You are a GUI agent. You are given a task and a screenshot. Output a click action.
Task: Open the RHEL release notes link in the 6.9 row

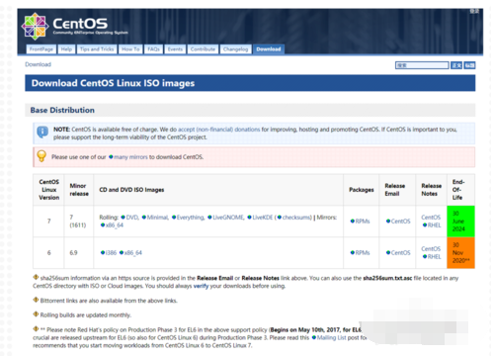[x=432, y=257]
